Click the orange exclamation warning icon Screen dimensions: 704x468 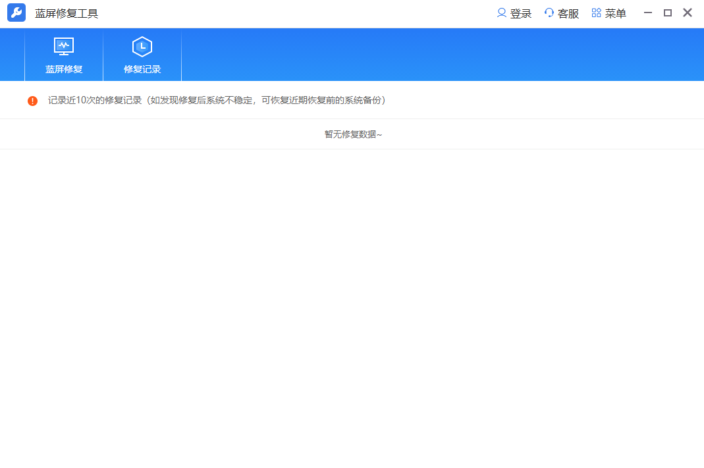(x=32, y=101)
